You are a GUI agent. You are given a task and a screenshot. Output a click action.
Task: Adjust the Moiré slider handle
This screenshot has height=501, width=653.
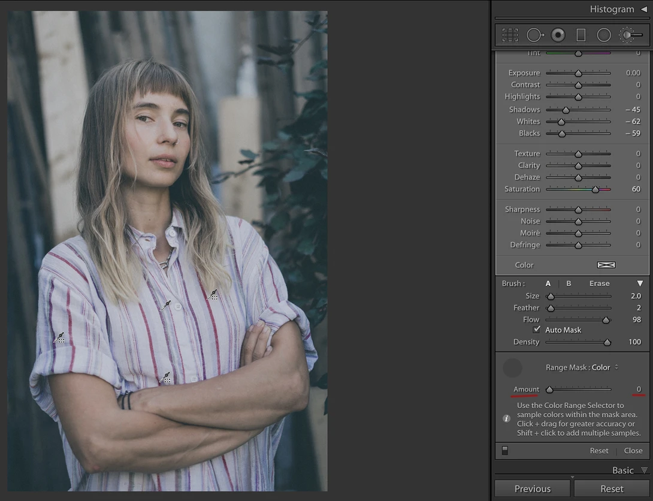click(x=578, y=234)
